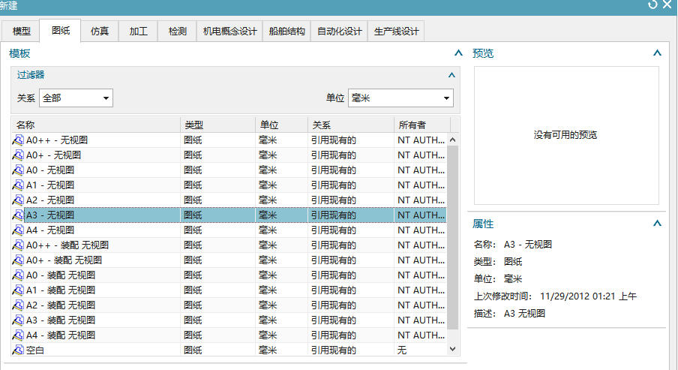Click the 11/29/2012 01:21 上午 modified time
This screenshot has width=678, height=370.
click(x=588, y=296)
